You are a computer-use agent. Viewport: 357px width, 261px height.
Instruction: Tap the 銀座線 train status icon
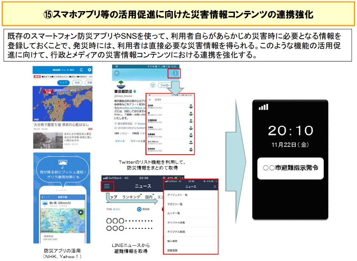click(x=139, y=209)
